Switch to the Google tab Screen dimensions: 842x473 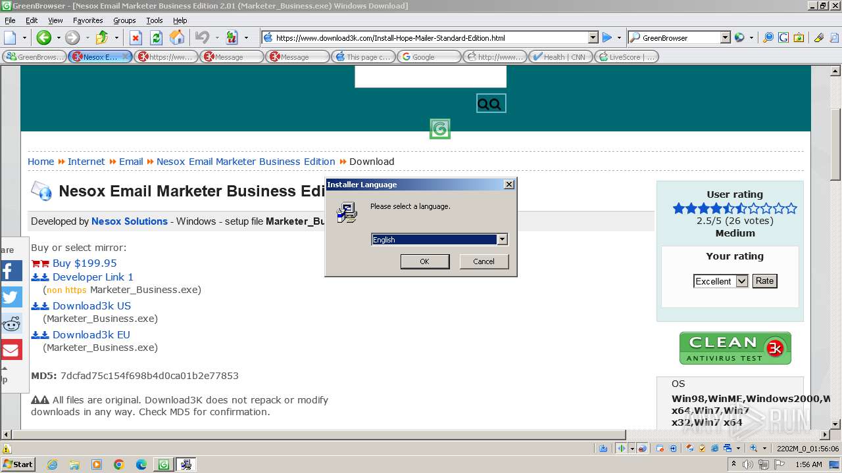(x=429, y=57)
